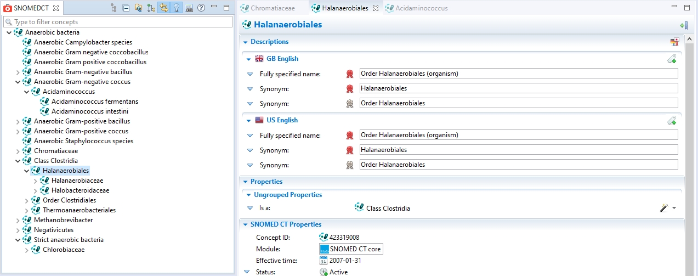This screenshot has height=276, width=698.
Task: Click the Class Clostridia parent link
Action: (388, 209)
